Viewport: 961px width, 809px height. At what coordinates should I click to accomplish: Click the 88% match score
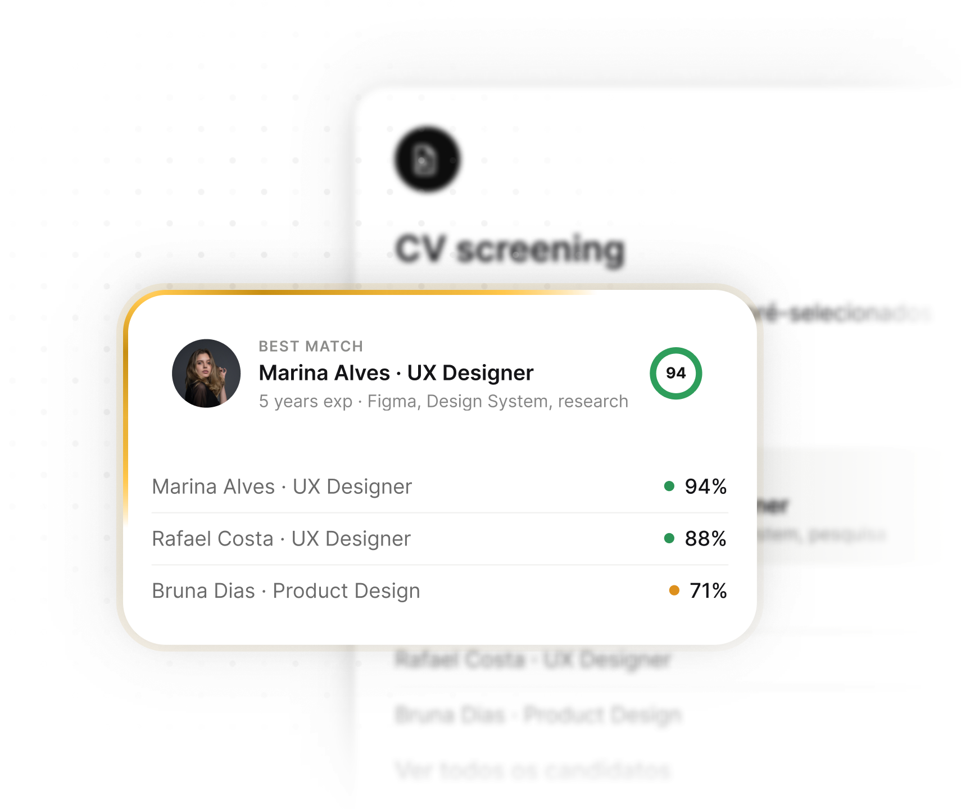[x=705, y=539]
